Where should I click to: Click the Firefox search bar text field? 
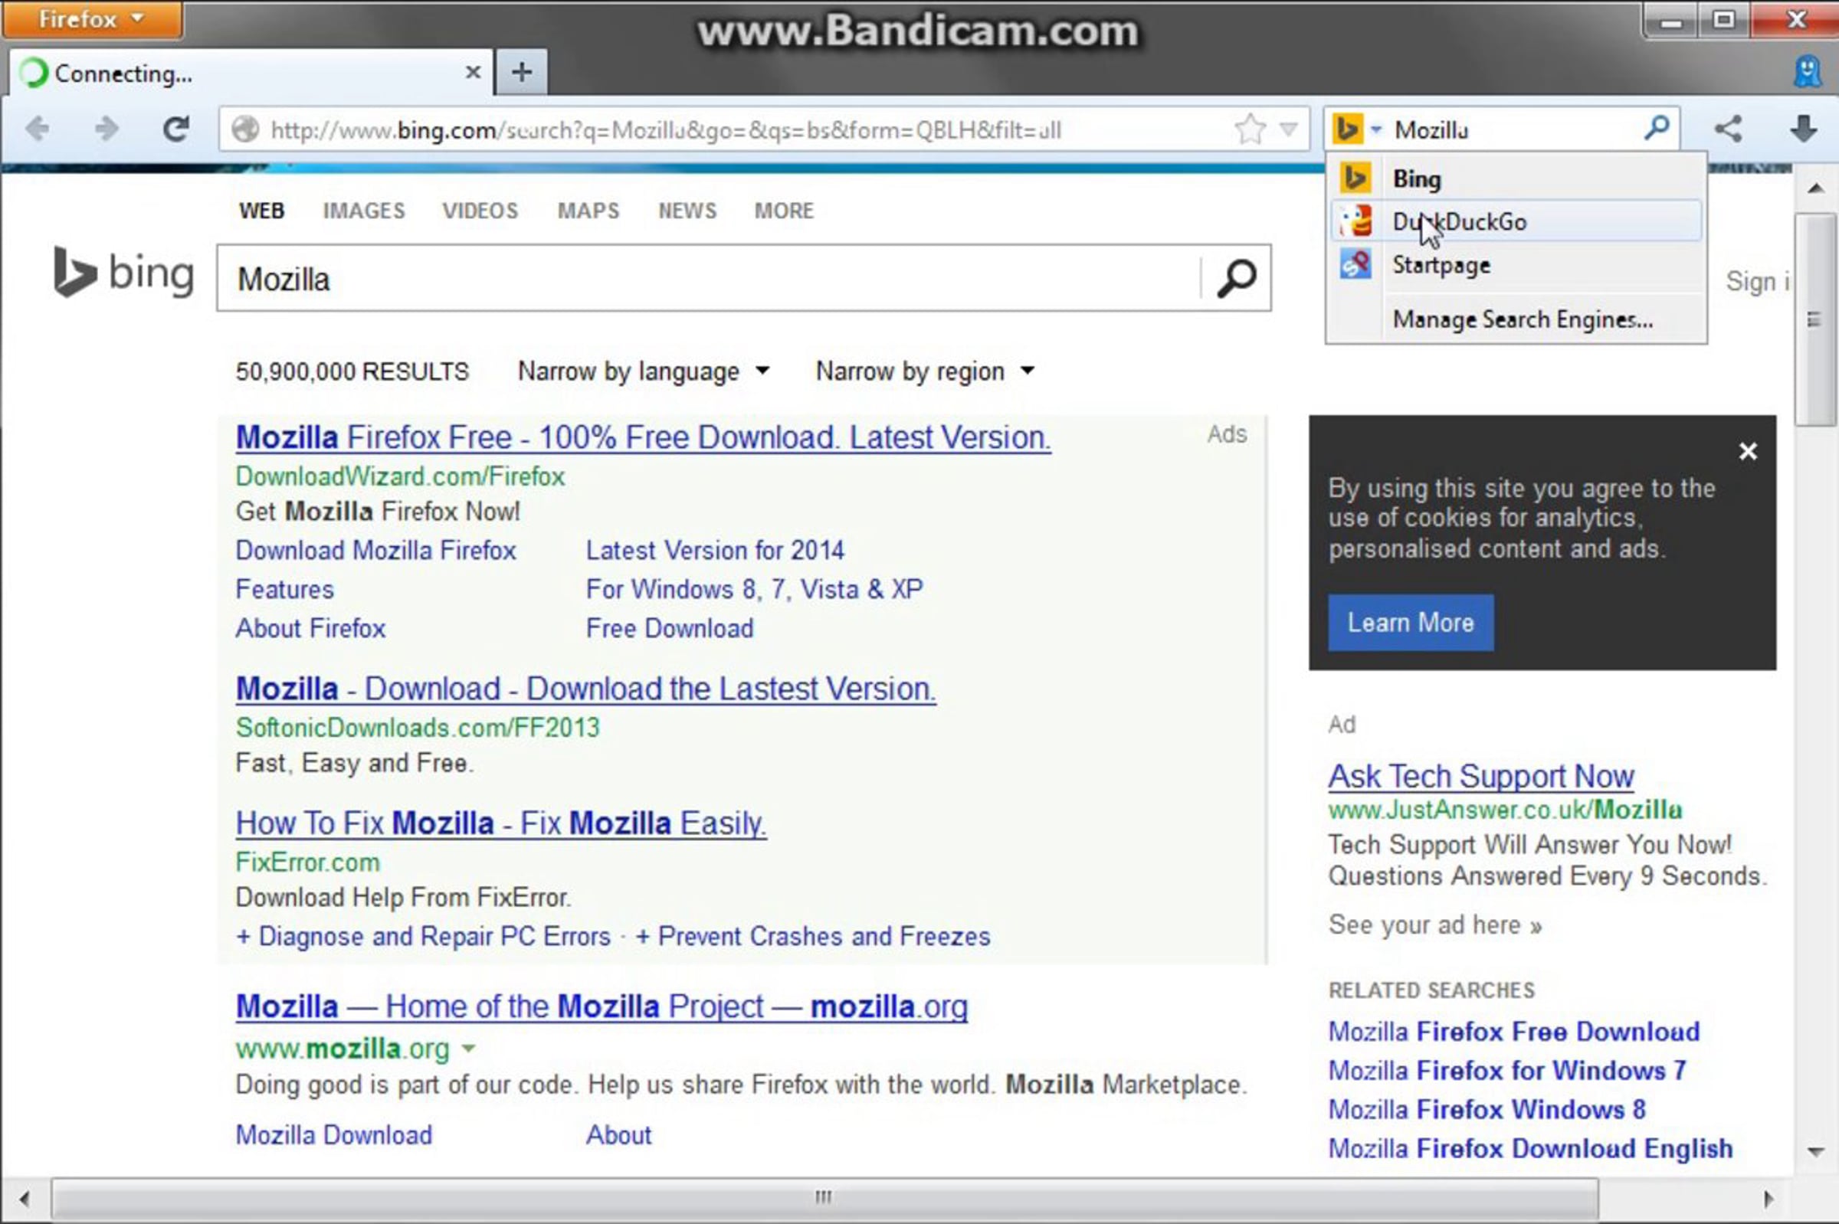(1511, 129)
